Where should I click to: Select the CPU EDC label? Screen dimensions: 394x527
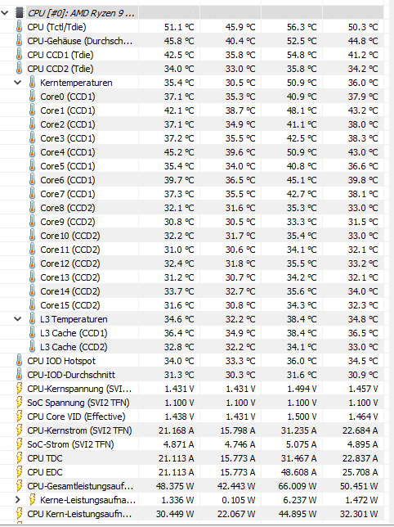click(x=45, y=472)
